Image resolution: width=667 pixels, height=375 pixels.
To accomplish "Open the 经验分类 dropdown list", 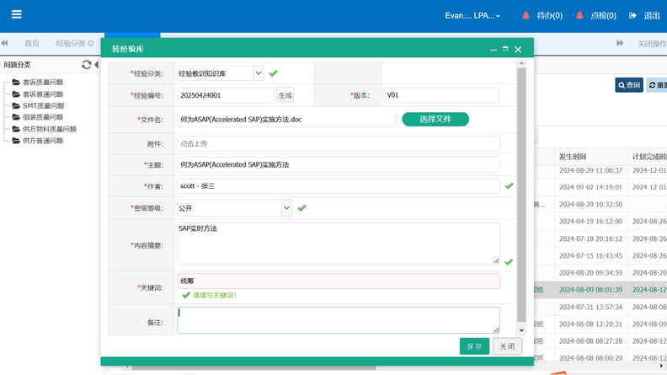I will pos(259,73).
